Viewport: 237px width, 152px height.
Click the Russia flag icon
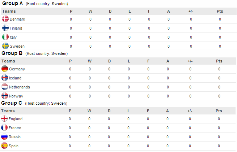tap(5, 137)
